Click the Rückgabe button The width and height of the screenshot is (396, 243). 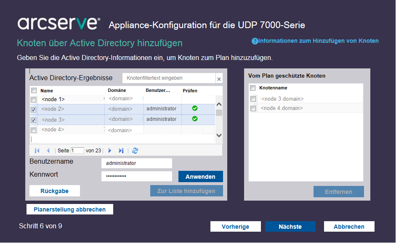55,191
